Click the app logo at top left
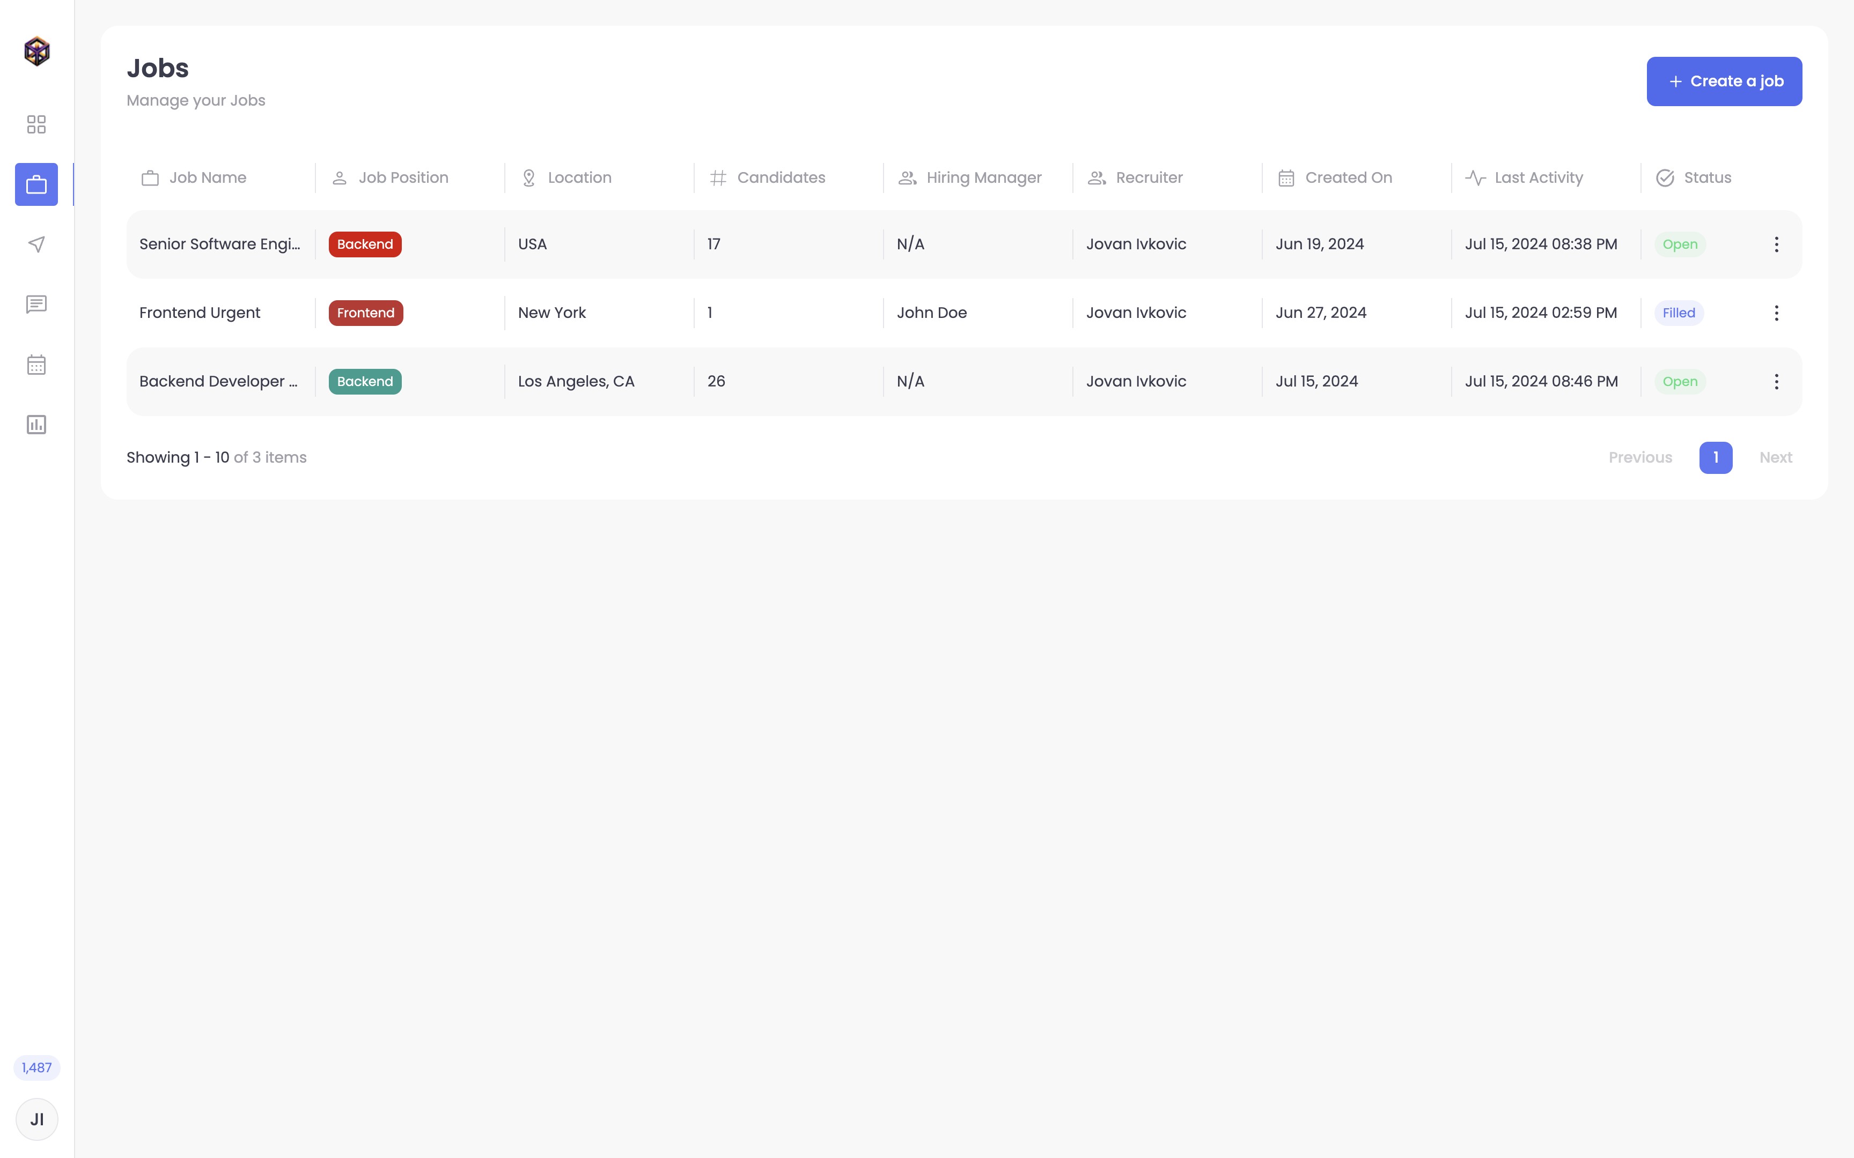 [x=37, y=51]
